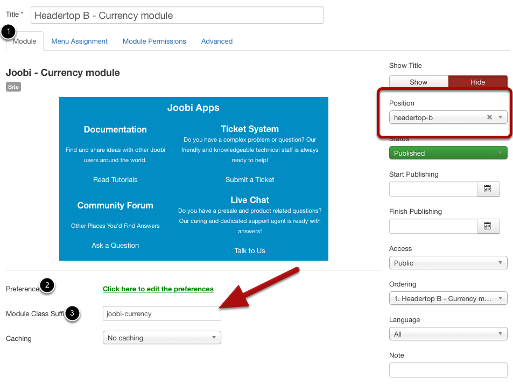Open the Talk to Us link

coord(250,251)
